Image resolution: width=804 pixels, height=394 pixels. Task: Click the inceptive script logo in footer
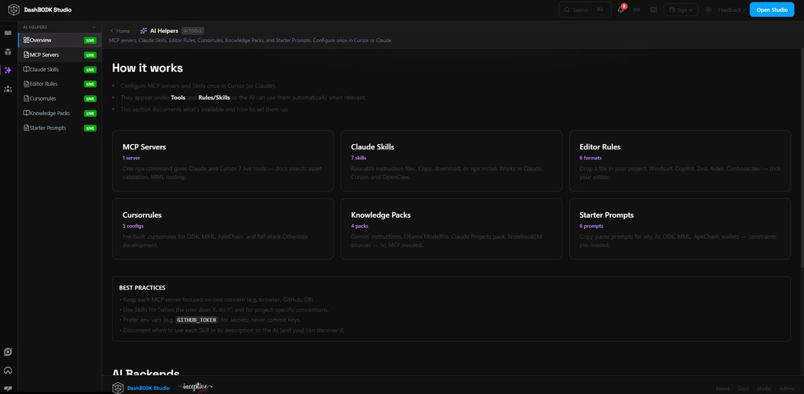point(194,387)
